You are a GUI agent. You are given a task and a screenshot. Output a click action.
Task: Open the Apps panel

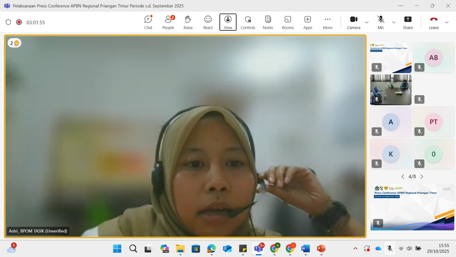(x=308, y=22)
